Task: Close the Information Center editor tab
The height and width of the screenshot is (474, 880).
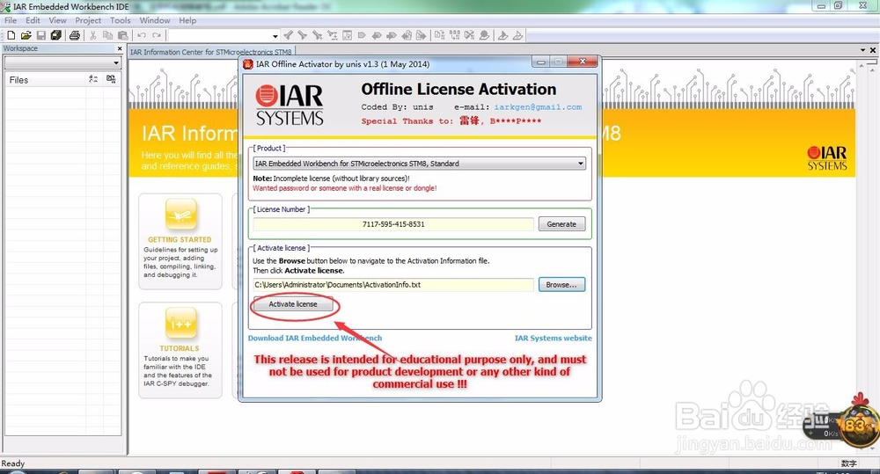Action: (x=873, y=50)
